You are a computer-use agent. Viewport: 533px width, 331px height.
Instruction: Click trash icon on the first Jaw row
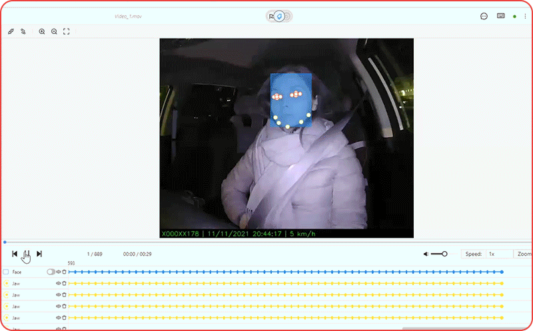point(64,283)
